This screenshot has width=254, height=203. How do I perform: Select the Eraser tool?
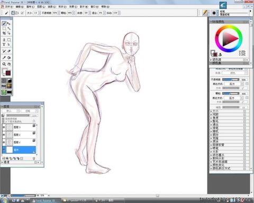(9, 51)
